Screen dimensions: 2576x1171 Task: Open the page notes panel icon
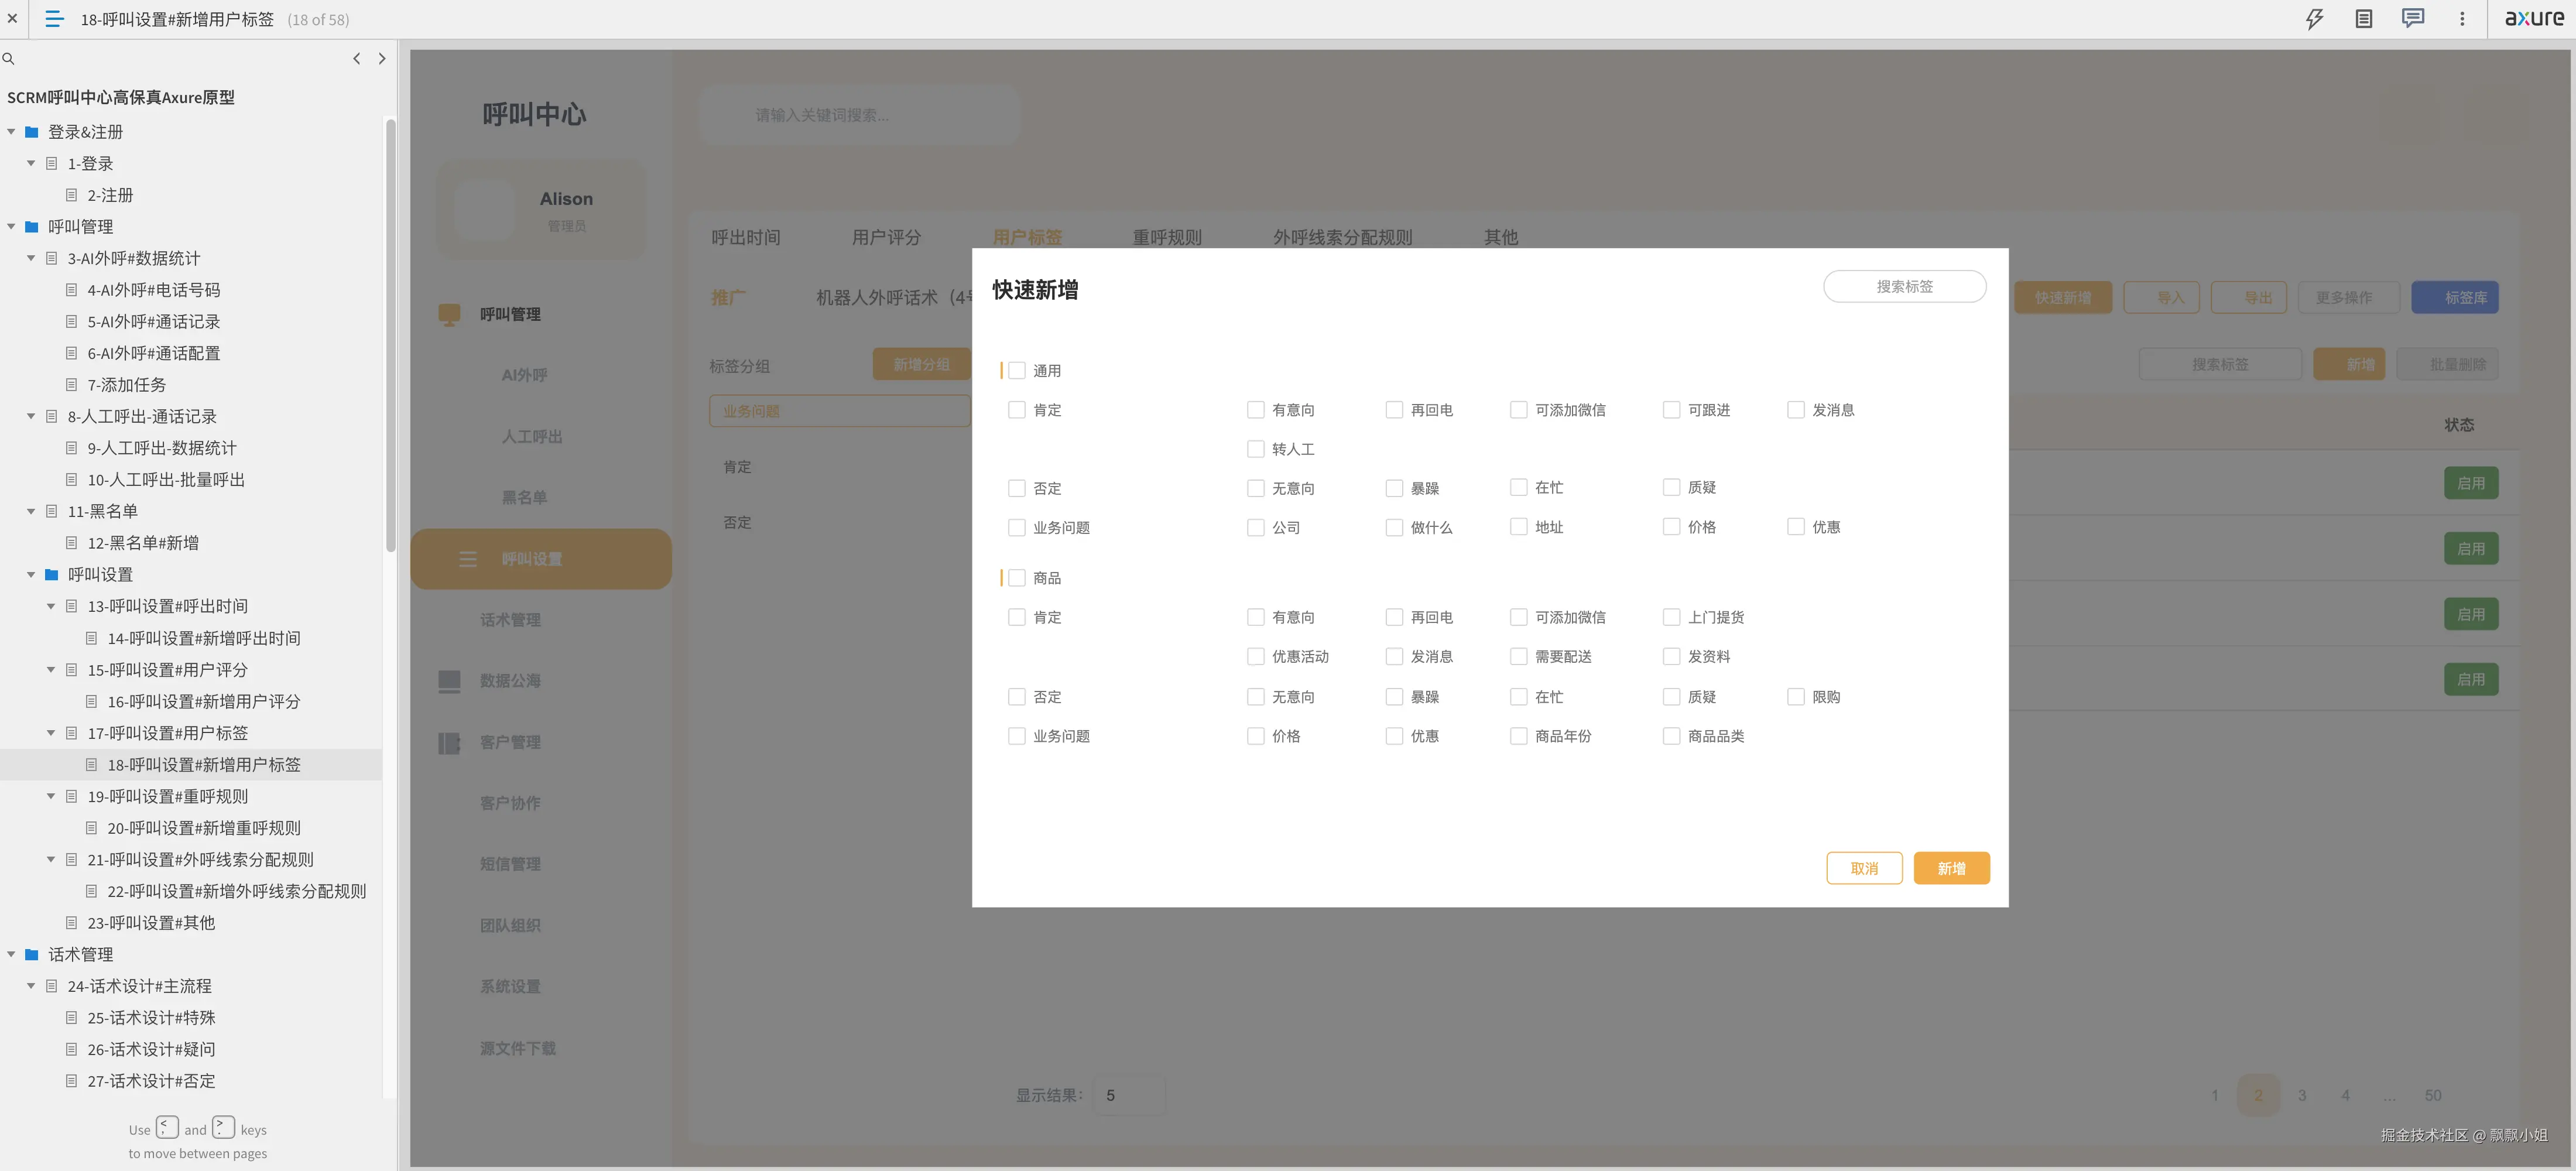(x=2364, y=19)
